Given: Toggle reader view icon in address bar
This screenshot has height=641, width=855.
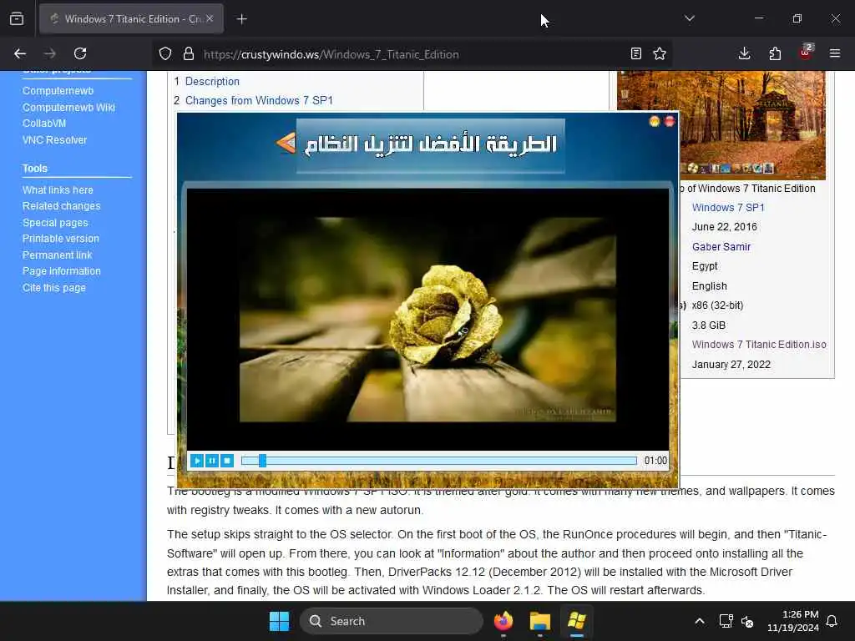Looking at the screenshot, I should pyautogui.click(x=635, y=53).
